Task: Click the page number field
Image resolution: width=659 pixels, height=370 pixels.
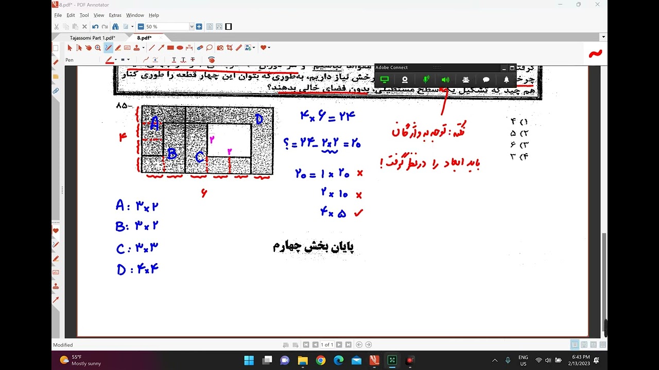Action: point(327,345)
